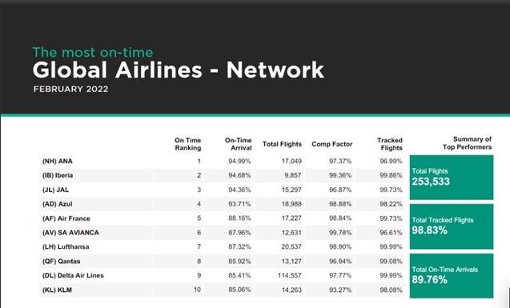Click the (NH) ANA airline row label
510x308 pixels.
click(x=58, y=161)
